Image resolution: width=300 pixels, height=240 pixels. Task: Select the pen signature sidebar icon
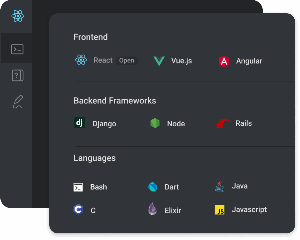(x=18, y=102)
